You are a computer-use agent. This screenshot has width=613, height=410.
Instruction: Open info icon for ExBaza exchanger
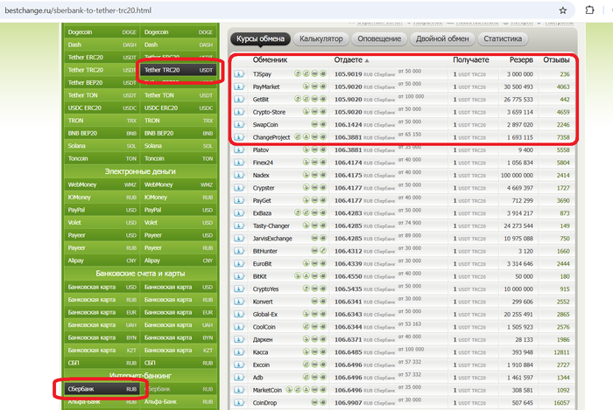239,213
